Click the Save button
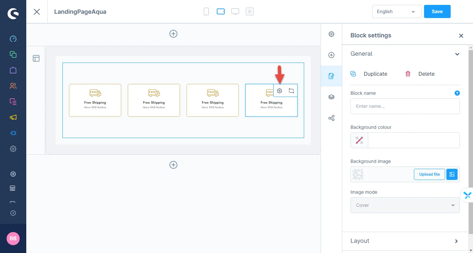The width and height of the screenshot is (473, 253). (437, 11)
